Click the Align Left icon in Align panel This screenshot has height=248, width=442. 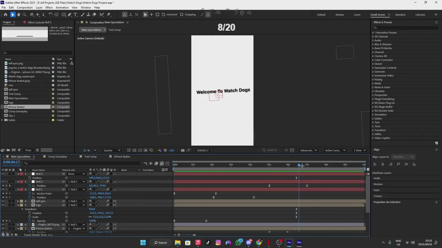[375, 164]
